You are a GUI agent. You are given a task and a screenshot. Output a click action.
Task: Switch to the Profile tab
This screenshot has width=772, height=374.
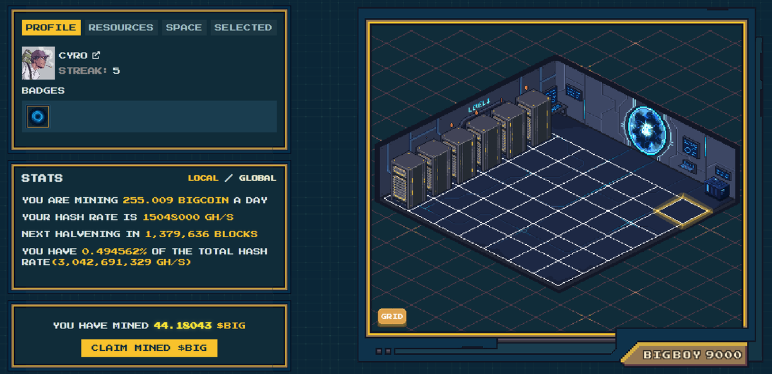[51, 28]
